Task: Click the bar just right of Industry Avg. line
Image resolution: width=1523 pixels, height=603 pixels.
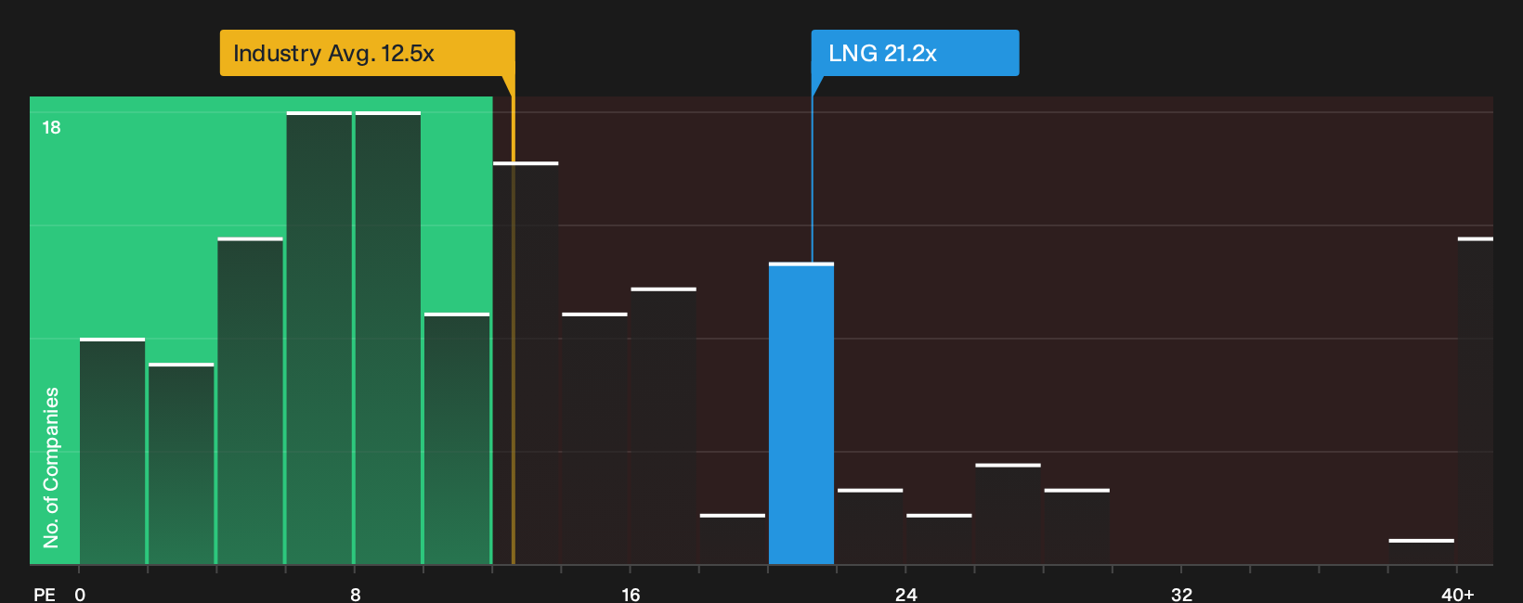Action: pyautogui.click(x=526, y=363)
